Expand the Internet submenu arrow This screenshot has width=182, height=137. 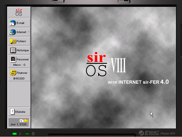click(29, 32)
